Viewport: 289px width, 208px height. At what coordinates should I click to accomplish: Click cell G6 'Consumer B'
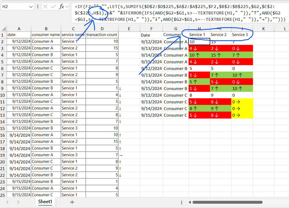[x=176, y=69]
